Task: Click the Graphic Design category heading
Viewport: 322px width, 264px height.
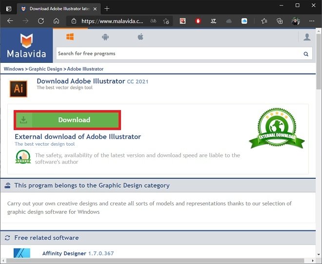Action: coord(92,186)
